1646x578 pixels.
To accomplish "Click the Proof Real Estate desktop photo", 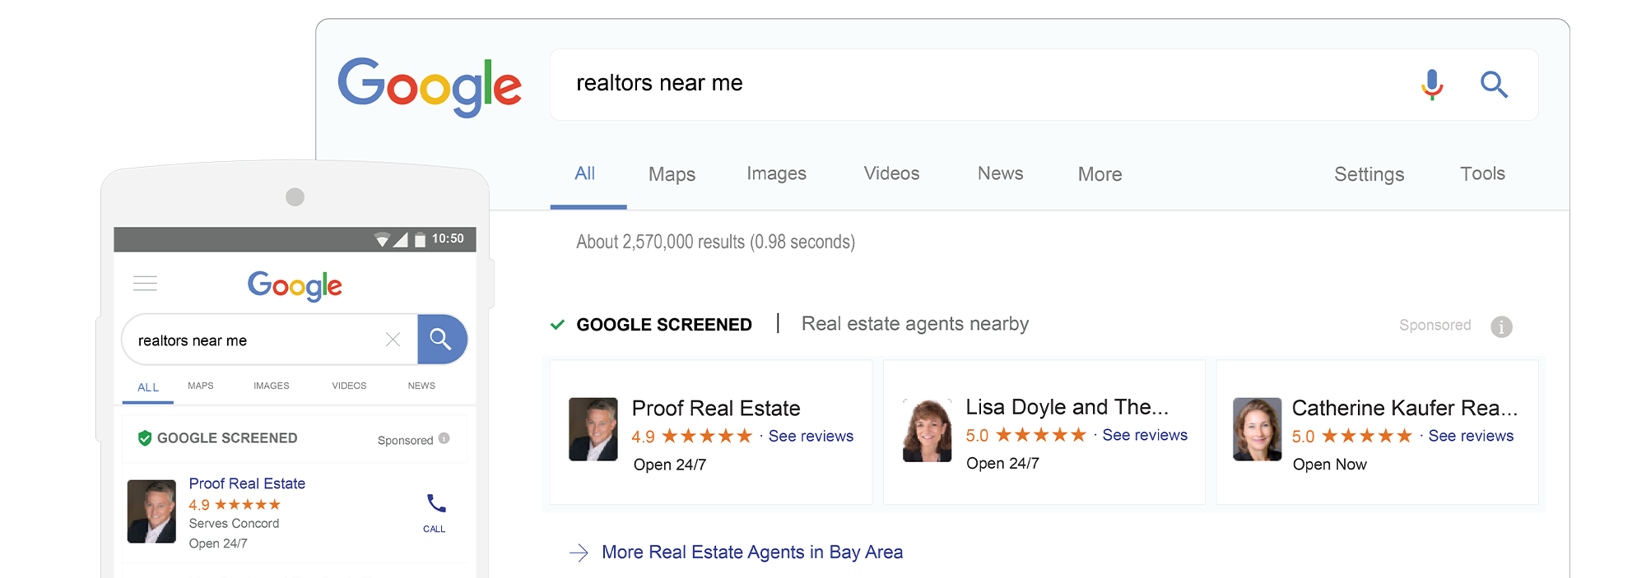I will (593, 429).
